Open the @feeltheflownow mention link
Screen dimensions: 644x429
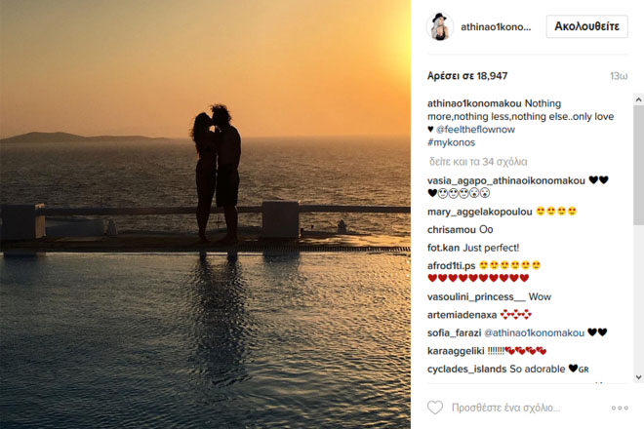475,130
